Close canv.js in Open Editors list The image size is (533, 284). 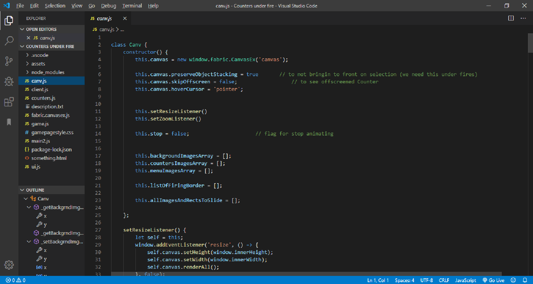click(28, 38)
